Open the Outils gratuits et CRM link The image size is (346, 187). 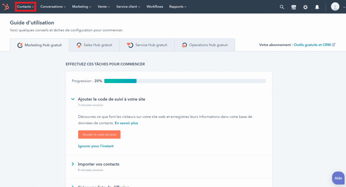[x=312, y=45]
